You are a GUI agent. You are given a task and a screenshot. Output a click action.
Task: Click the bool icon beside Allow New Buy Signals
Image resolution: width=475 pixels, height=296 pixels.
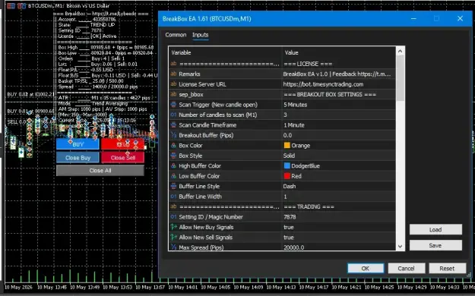pyautogui.click(x=173, y=227)
